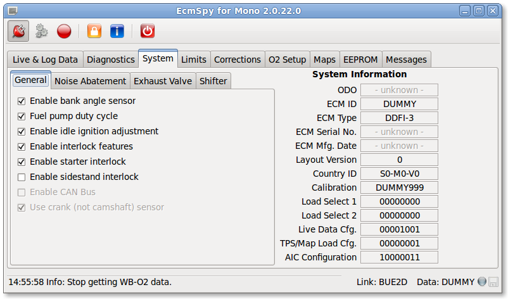
Task: Click the window menu icon in title bar
Action: click(13, 11)
